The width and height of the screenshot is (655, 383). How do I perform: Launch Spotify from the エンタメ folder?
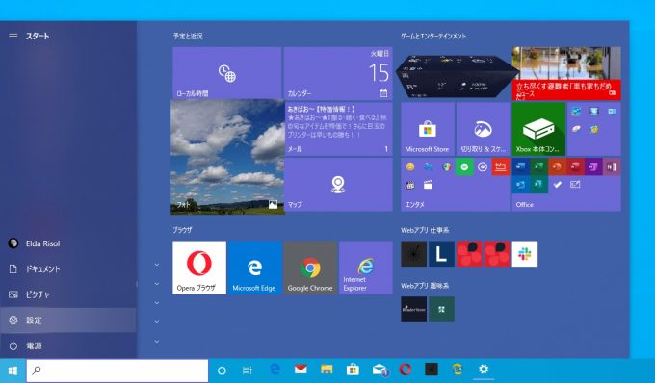(464, 166)
